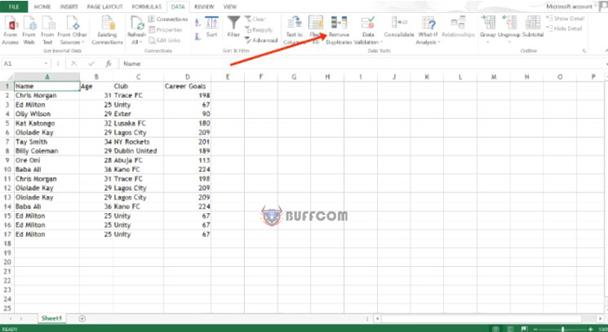Click the Consolidate icon
The width and height of the screenshot is (608, 332).
point(399,23)
